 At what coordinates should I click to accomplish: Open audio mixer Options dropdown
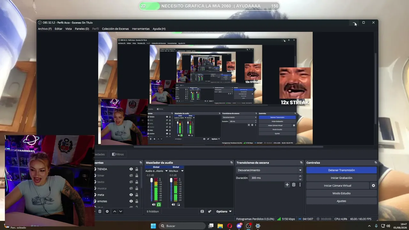click(x=224, y=211)
